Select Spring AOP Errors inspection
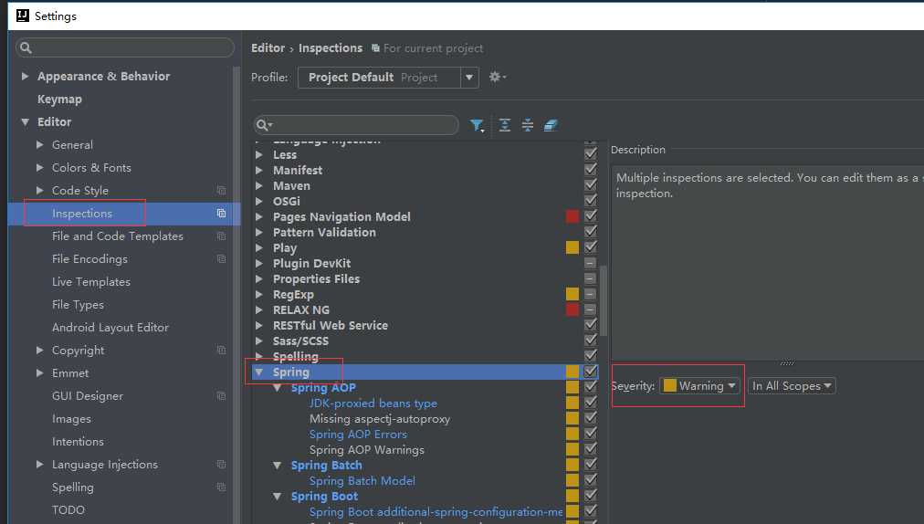Viewport: 924px width, 524px height. [358, 435]
